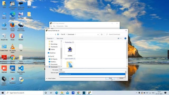Click the ENG language indicator in the tray
Viewport: 169px width, 95px height.
coord(153,93)
